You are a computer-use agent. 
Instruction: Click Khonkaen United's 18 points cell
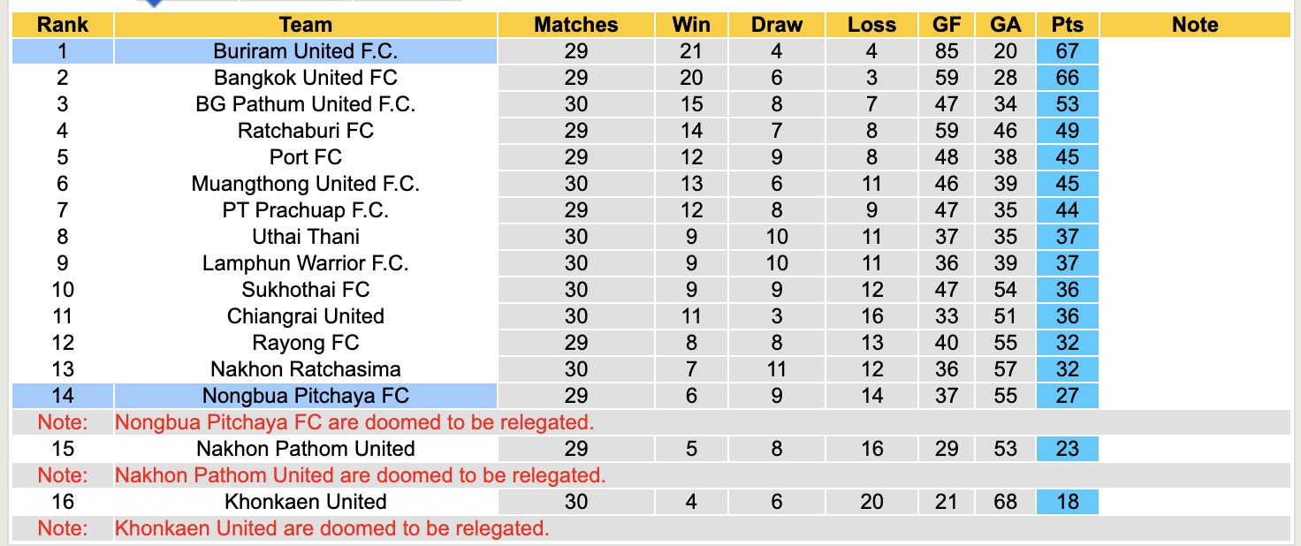1067,502
